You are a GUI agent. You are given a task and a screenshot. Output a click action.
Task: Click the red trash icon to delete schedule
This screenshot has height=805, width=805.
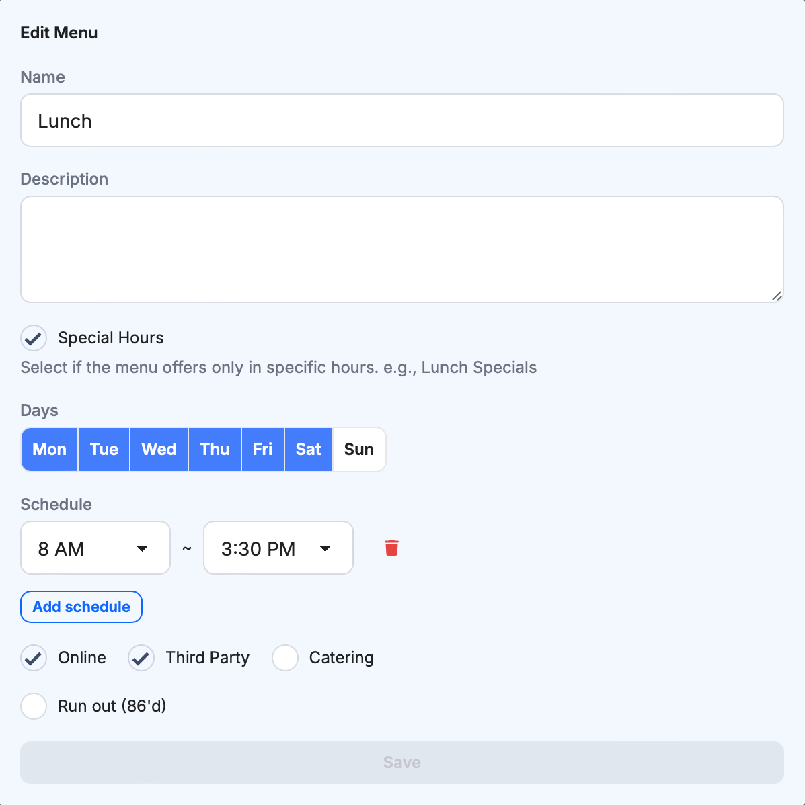(392, 548)
